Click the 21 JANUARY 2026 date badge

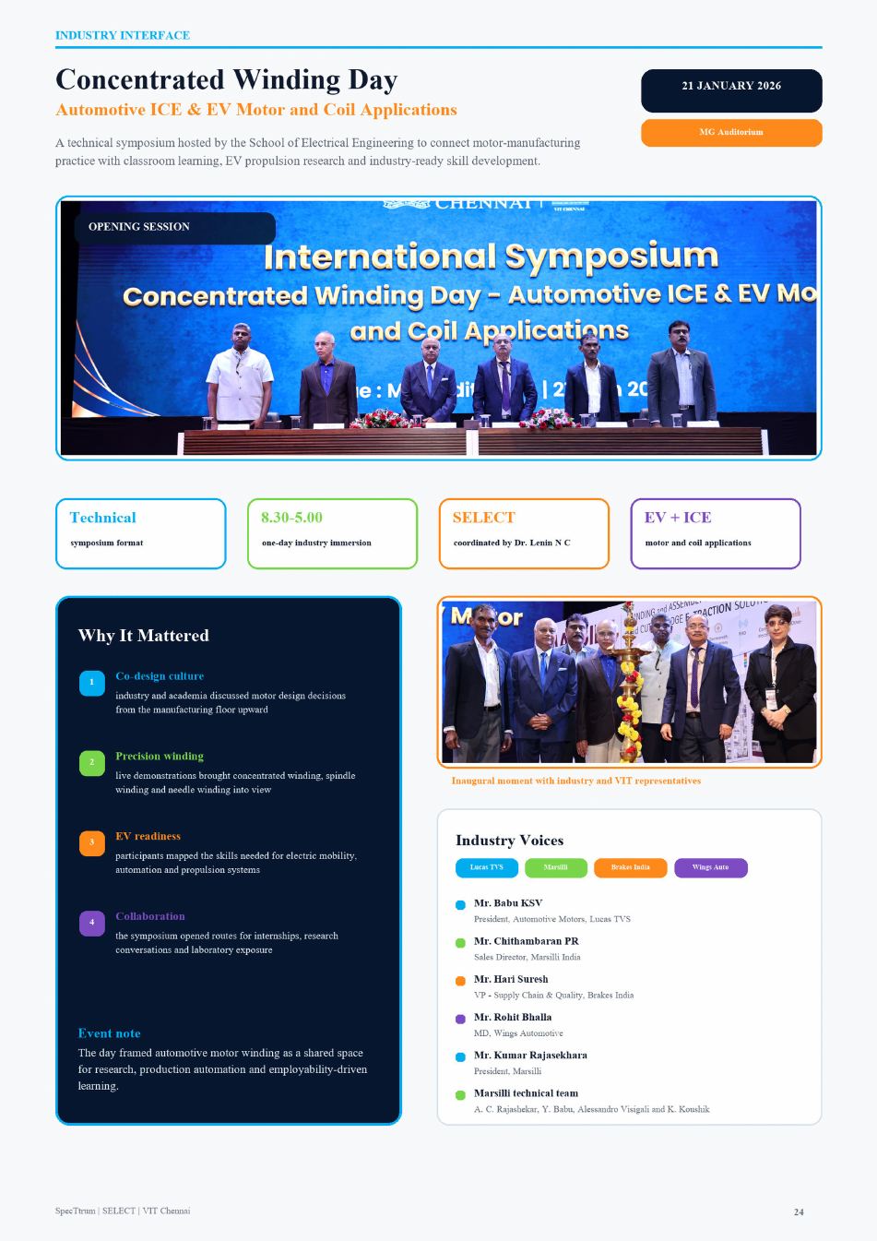731,90
